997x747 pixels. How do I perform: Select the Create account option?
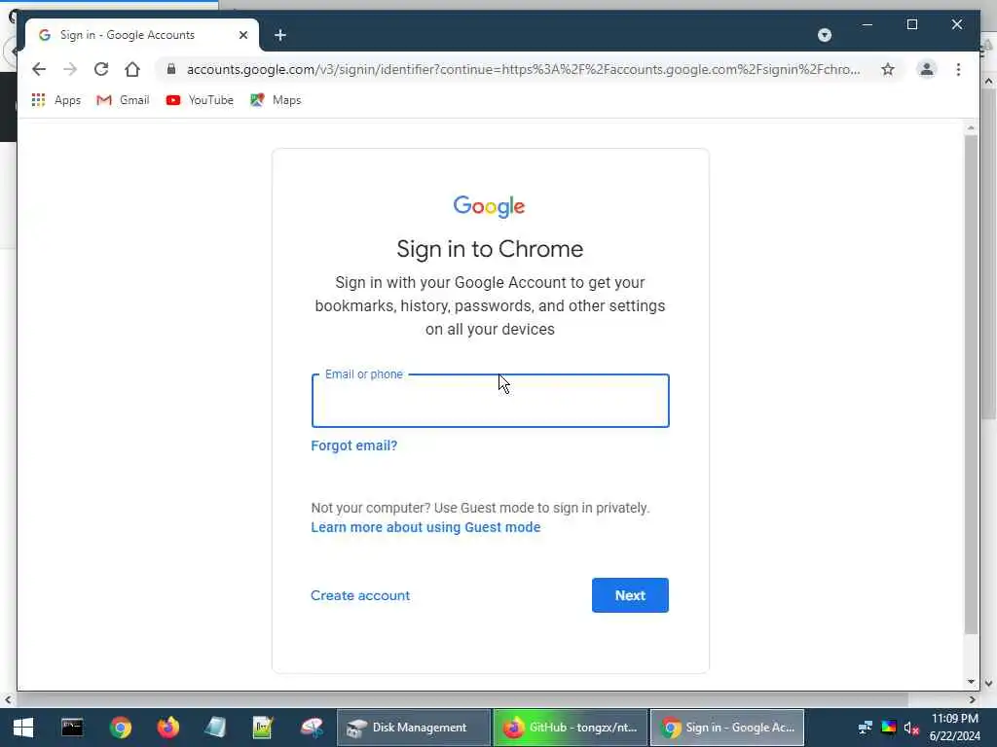[360, 595]
